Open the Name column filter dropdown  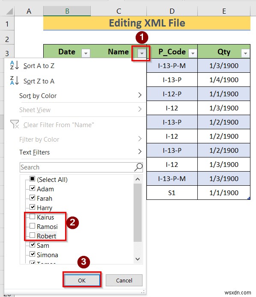pyautogui.click(x=142, y=53)
